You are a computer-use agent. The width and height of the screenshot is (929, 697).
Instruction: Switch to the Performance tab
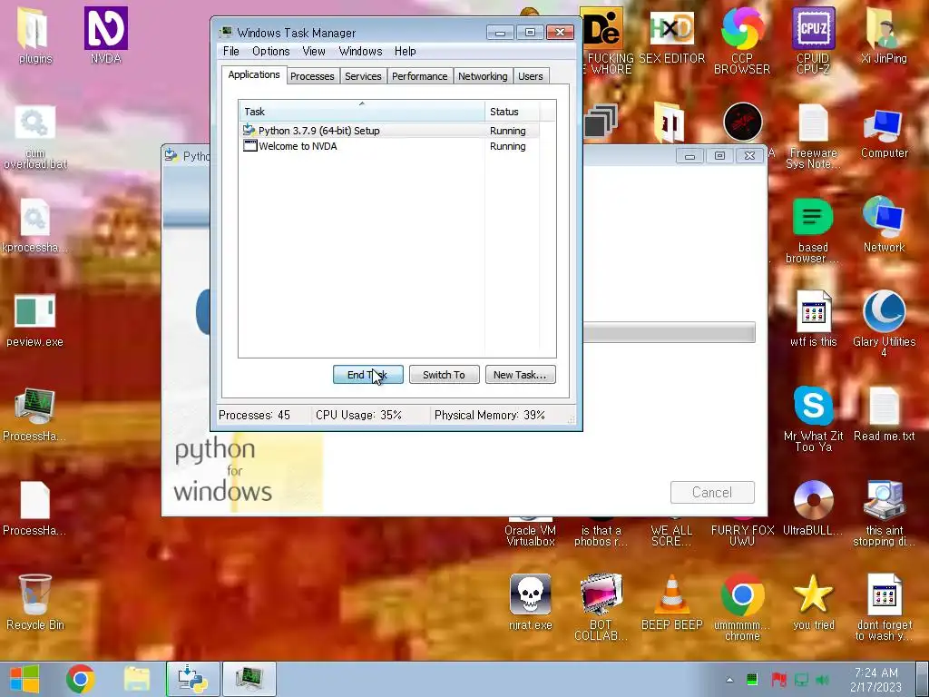tap(419, 76)
